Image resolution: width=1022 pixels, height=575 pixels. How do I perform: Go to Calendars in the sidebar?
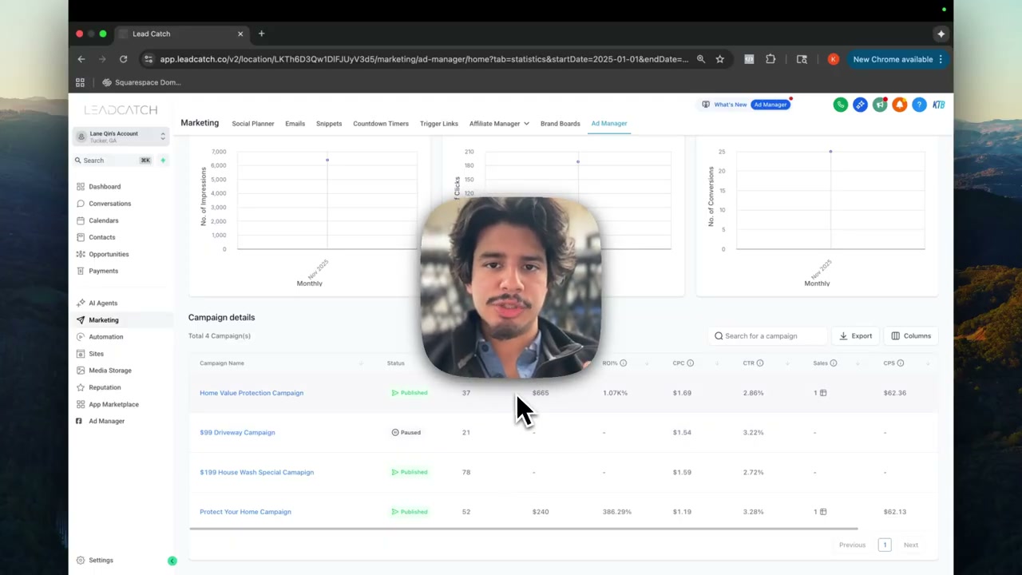[103, 220]
